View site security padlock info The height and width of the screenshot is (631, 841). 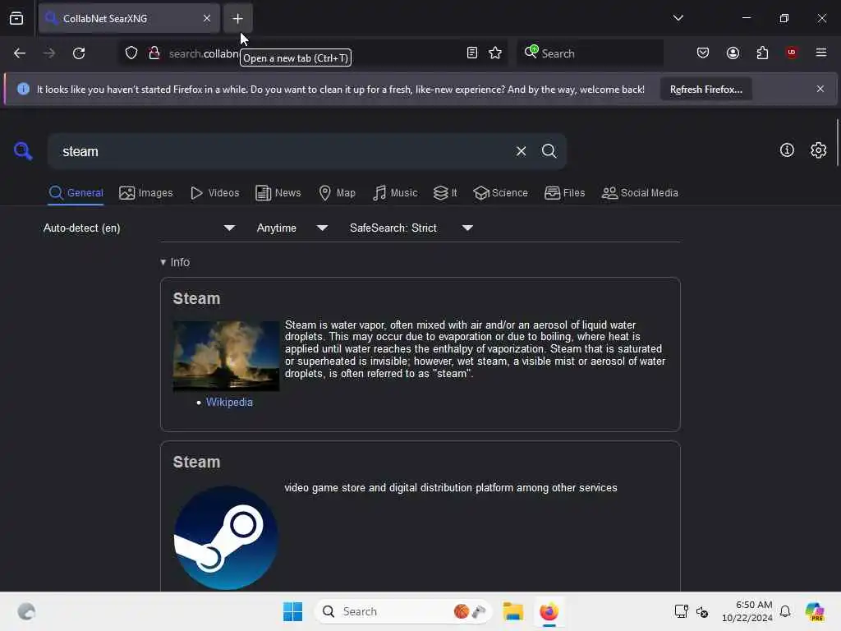coord(154,53)
